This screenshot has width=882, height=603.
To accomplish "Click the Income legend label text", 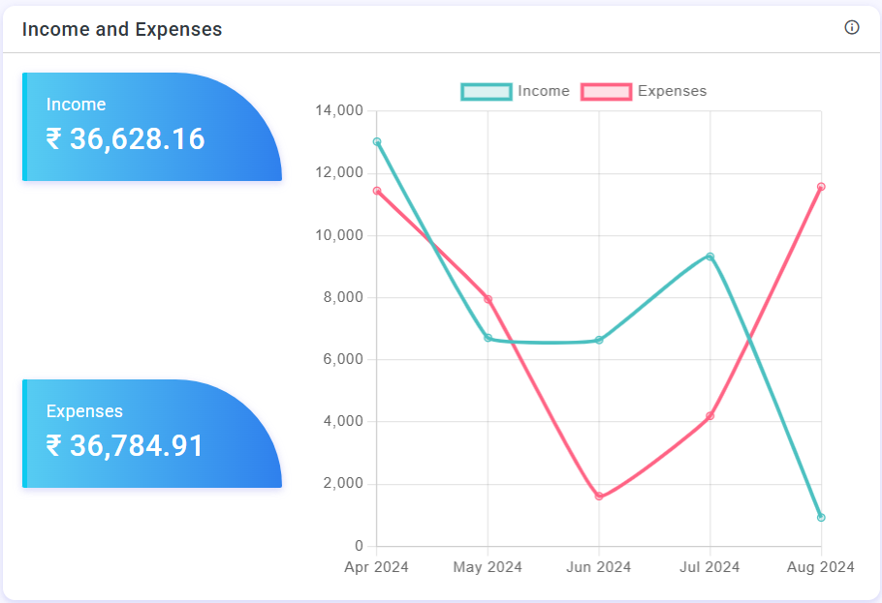I will (544, 91).
